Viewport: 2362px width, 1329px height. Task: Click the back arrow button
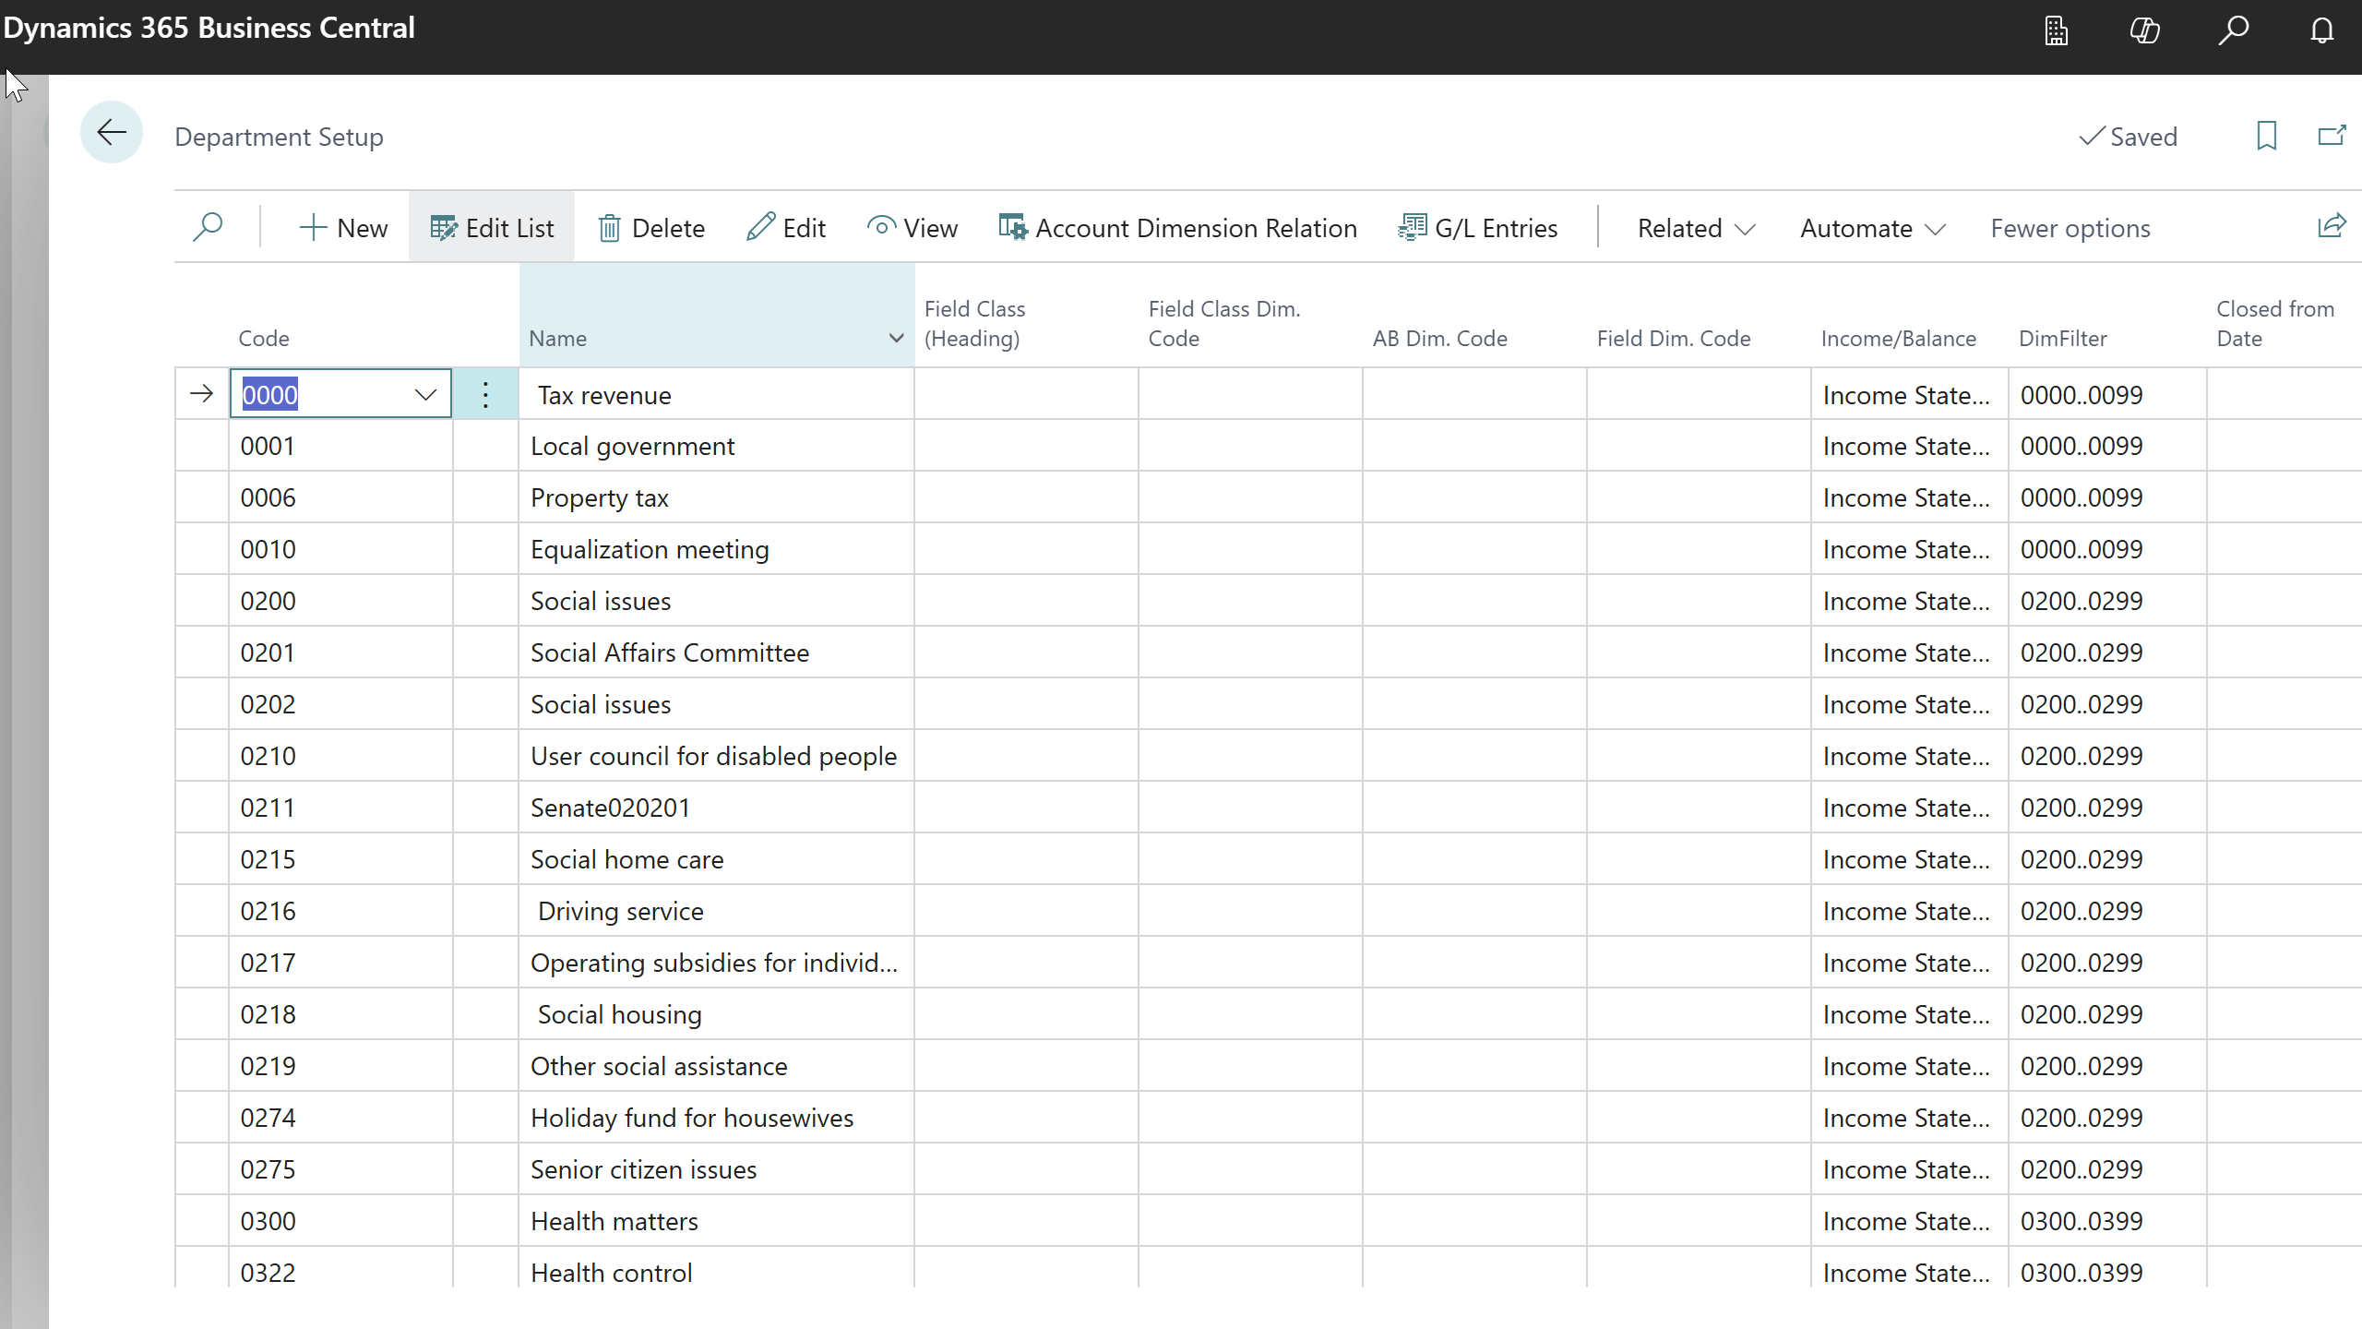(x=112, y=133)
